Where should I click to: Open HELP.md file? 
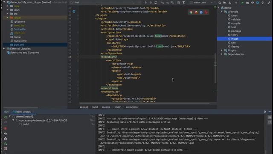[x=19, y=33]
